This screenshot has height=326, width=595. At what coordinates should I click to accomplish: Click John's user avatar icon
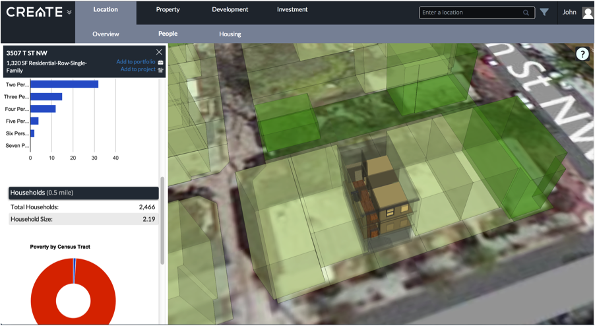click(587, 13)
